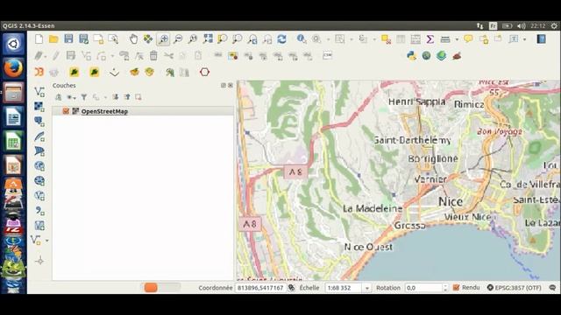Zoom to layer extent
Image resolution: width=561 pixels, height=315 pixels.
click(237, 38)
